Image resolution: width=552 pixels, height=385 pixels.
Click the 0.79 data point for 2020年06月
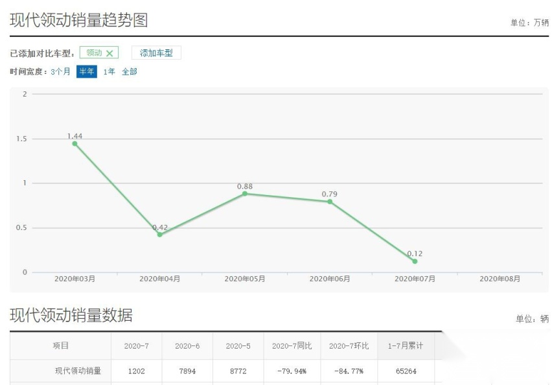[x=330, y=202]
